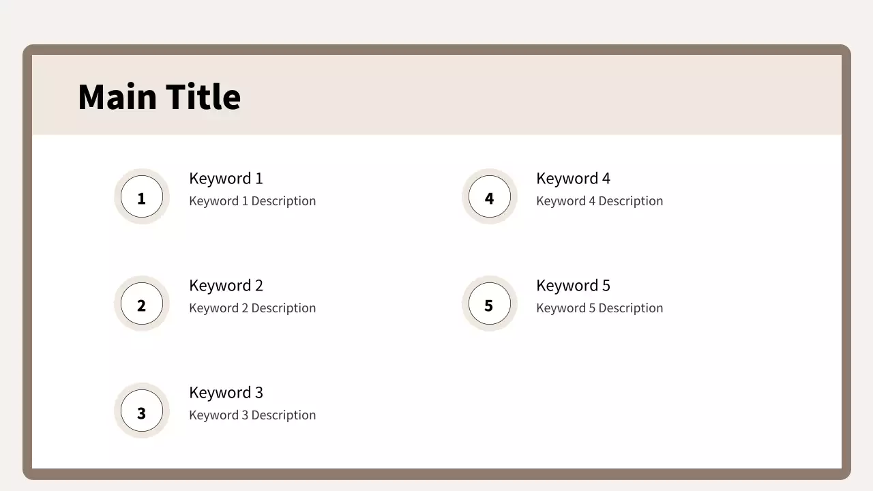Click the circle badge numbered 4
This screenshot has height=491, width=873.
click(x=489, y=197)
